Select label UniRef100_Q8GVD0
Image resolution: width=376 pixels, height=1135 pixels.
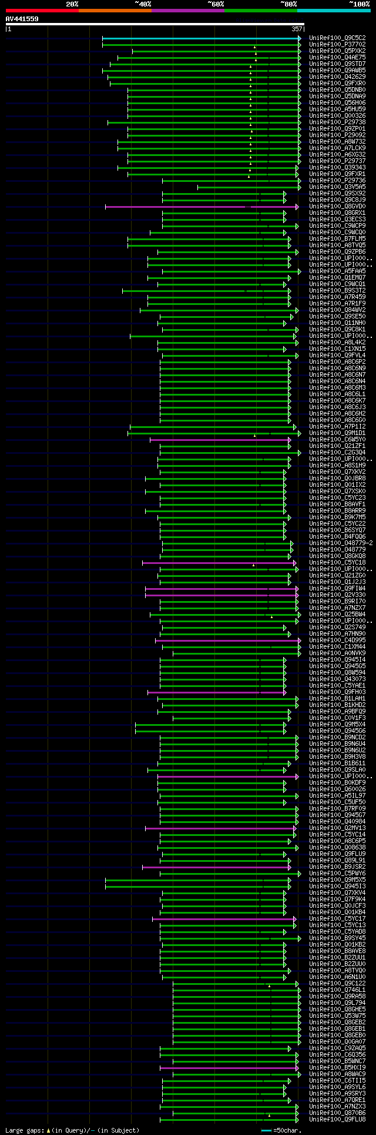click(x=337, y=207)
